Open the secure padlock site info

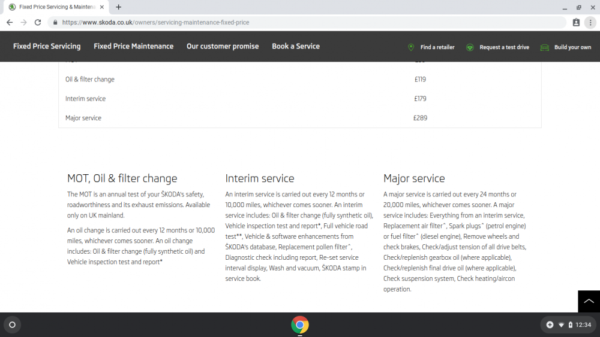point(55,23)
